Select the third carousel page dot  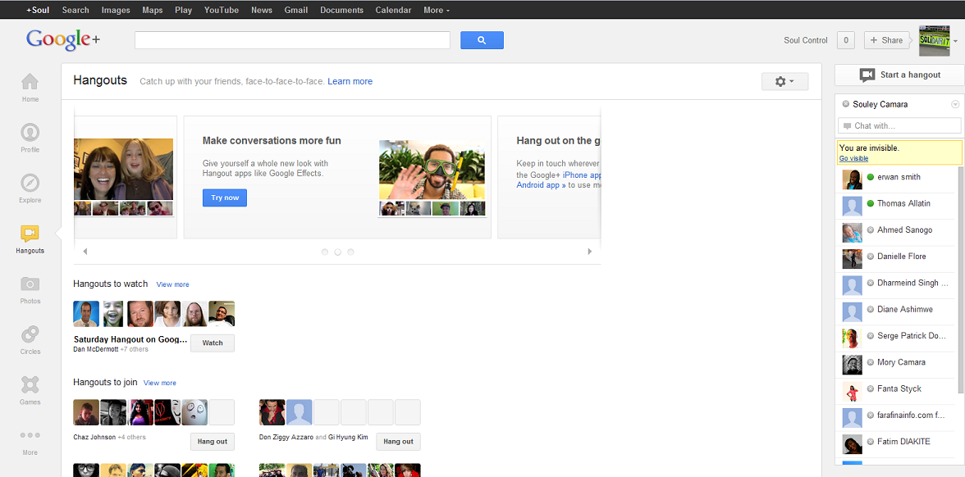click(350, 252)
